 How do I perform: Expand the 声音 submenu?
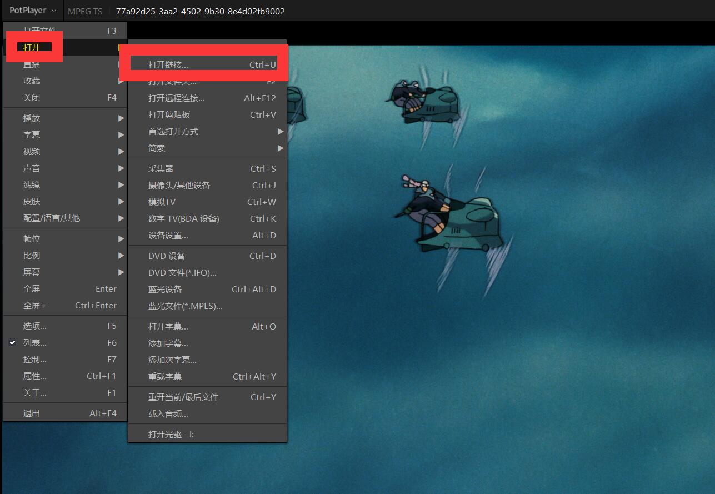(x=66, y=168)
